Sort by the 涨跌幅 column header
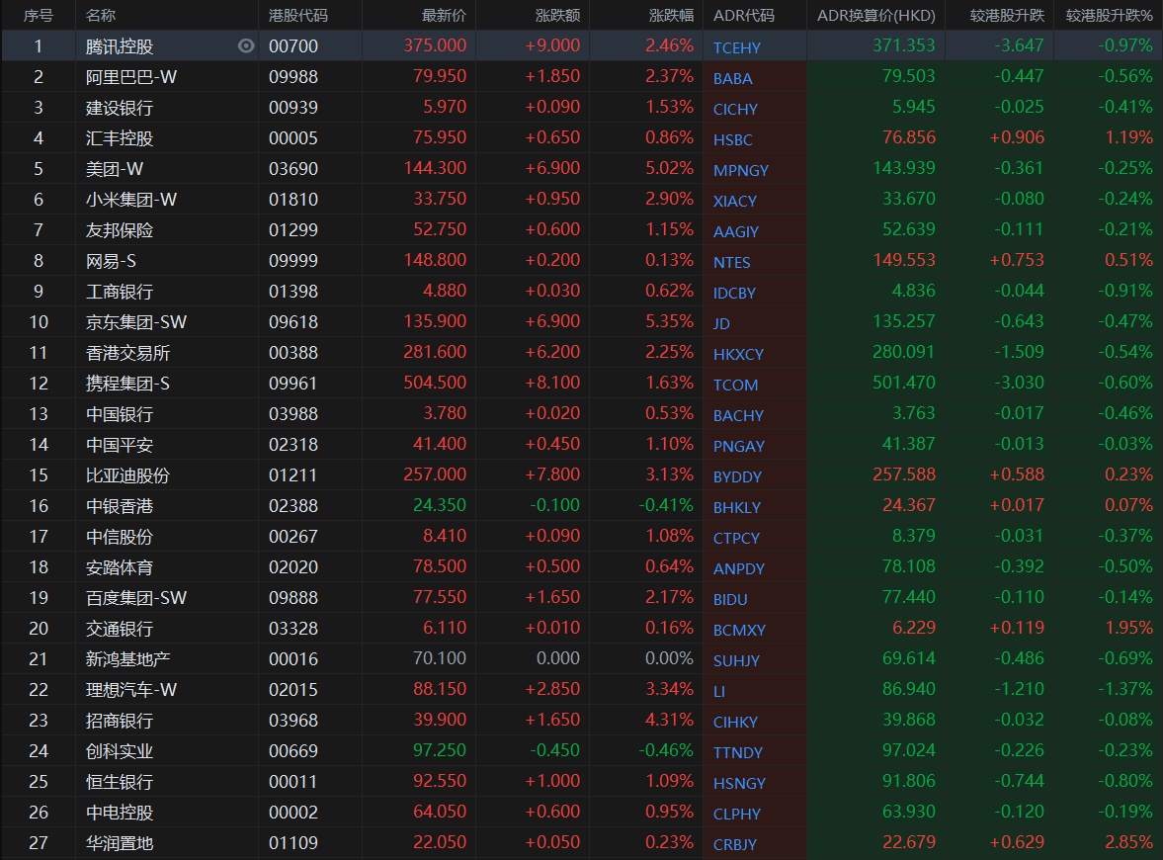This screenshot has height=860, width=1163. point(671,16)
